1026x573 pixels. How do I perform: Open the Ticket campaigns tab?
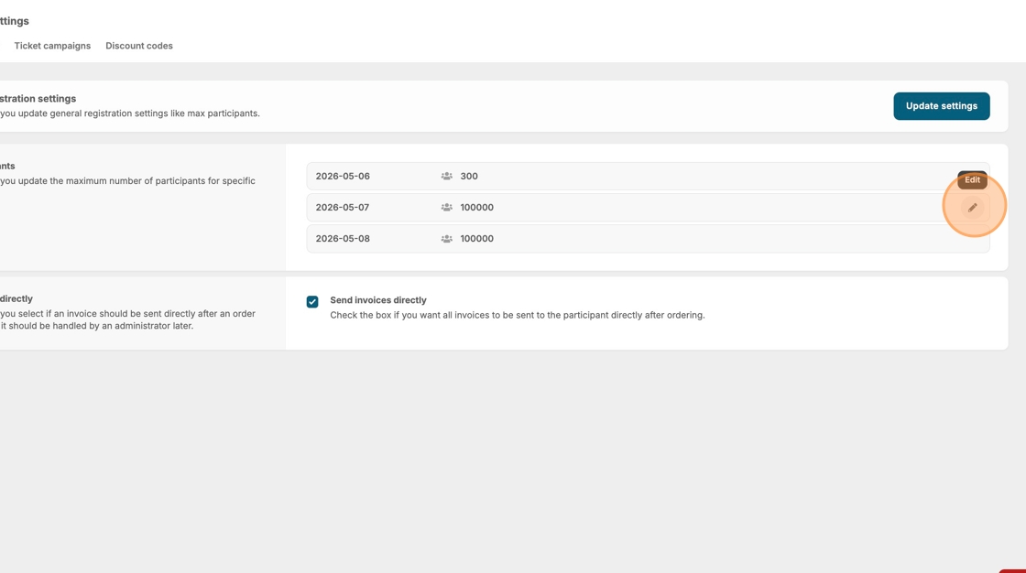pyautogui.click(x=52, y=46)
